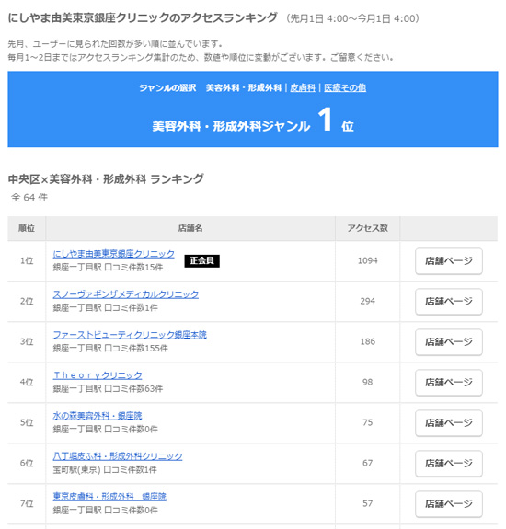Click 中央区×美容外科・形成外科 ランキング heading
Screen dimensions: 506x529
106,179
